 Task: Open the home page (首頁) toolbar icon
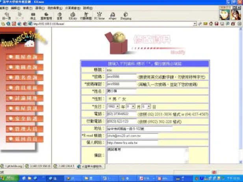point(59,16)
